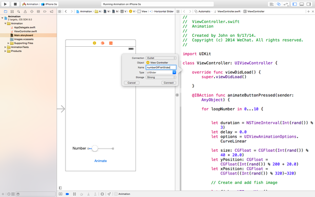315x197 pixels.
Task: Select Images.xcassets in navigator
Action: point(24,39)
